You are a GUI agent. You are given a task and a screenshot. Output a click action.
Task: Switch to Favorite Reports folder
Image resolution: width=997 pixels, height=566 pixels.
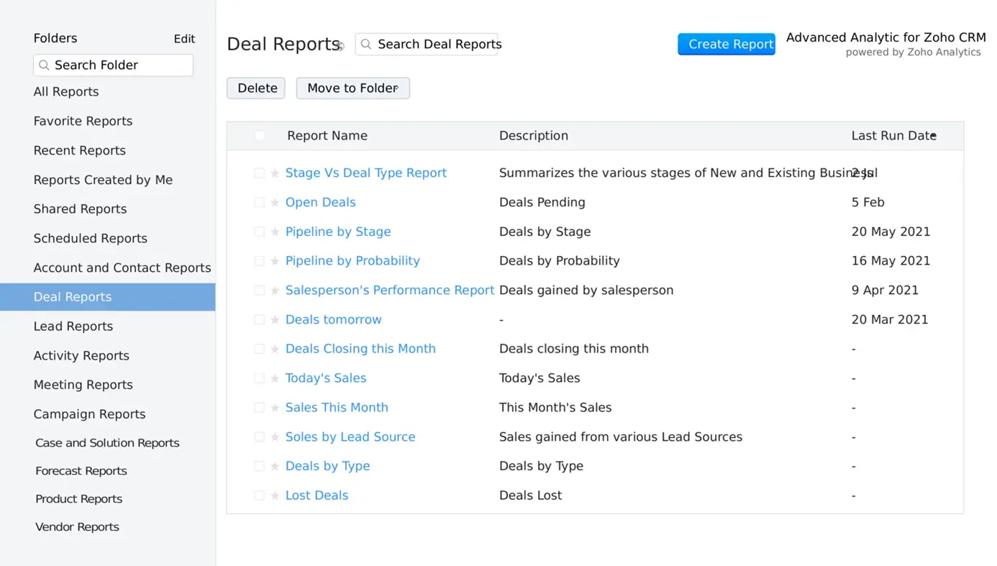83,122
